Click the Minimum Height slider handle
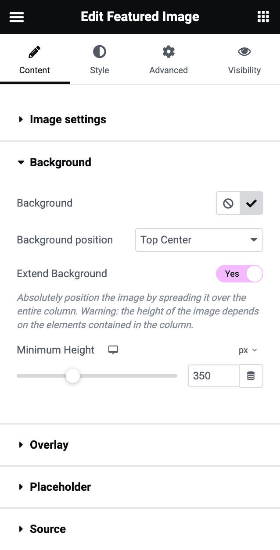This screenshot has width=280, height=550. (73, 376)
